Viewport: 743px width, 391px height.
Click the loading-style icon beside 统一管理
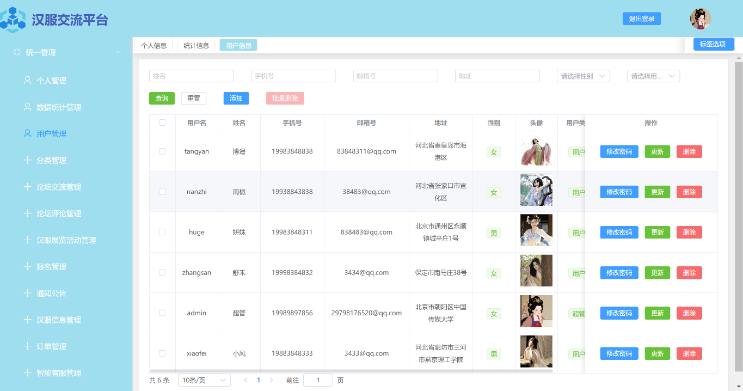[17, 52]
